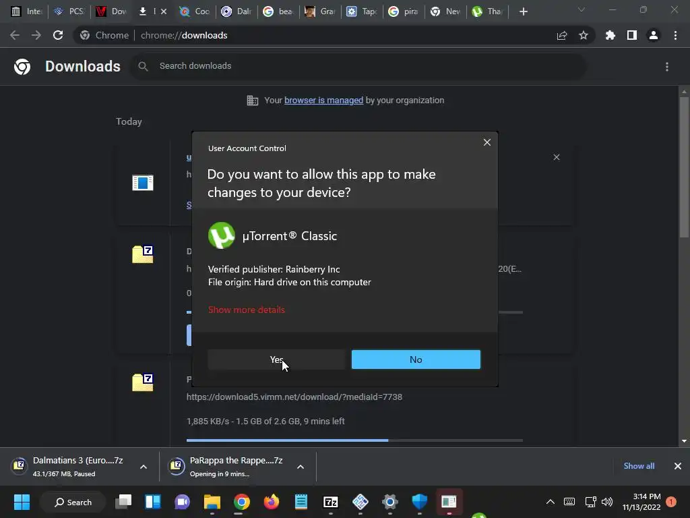The image size is (690, 518).
Task: Focus the Search downloads field
Action: coord(358,66)
